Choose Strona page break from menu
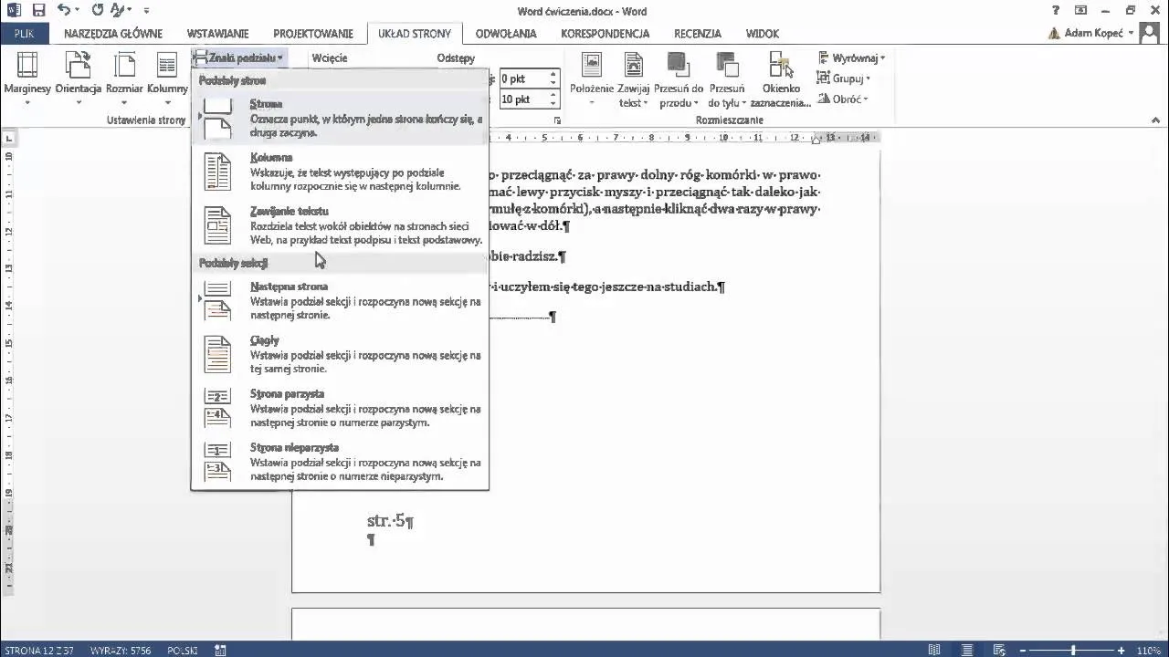This screenshot has width=1169, height=657. tap(340, 118)
